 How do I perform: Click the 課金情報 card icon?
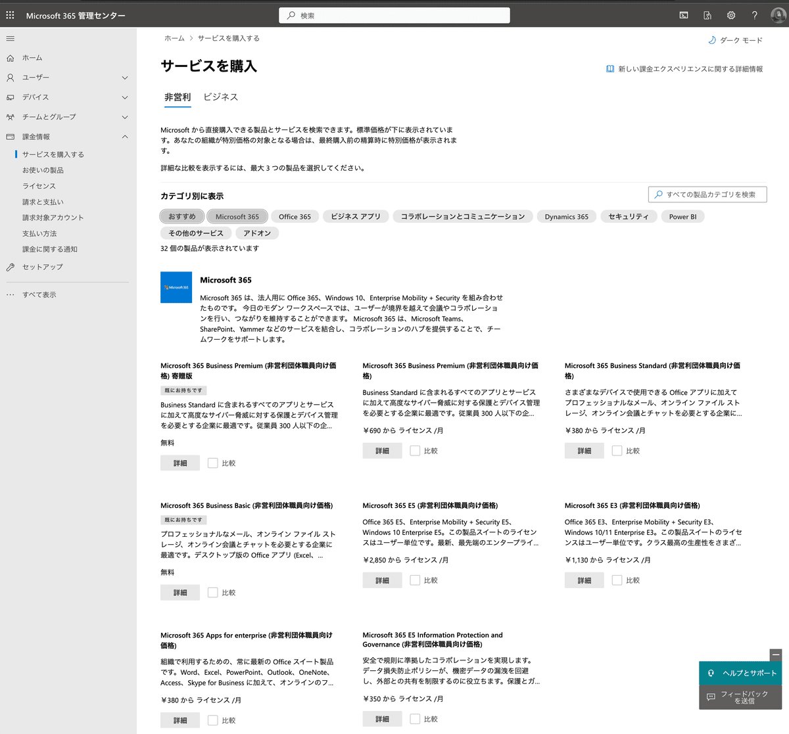(x=10, y=137)
